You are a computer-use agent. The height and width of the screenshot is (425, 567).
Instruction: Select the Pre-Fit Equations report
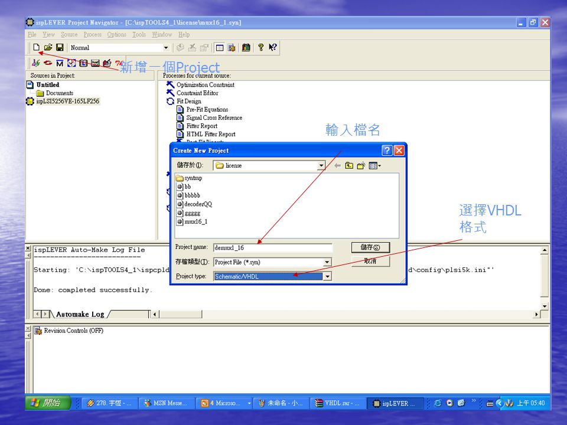(x=207, y=109)
